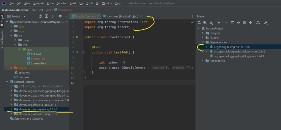Expand log4j-core:2.24.3 dependency in Maven panel
The width and height of the screenshot is (281, 130).
(206, 51)
